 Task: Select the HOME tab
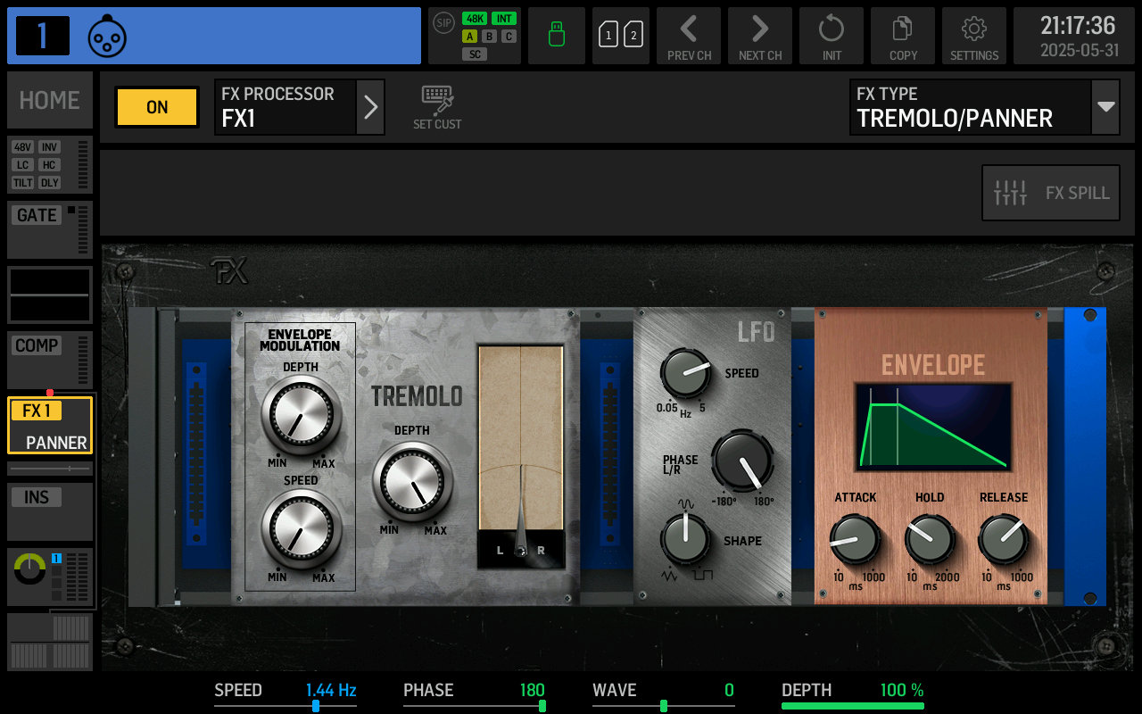point(49,100)
